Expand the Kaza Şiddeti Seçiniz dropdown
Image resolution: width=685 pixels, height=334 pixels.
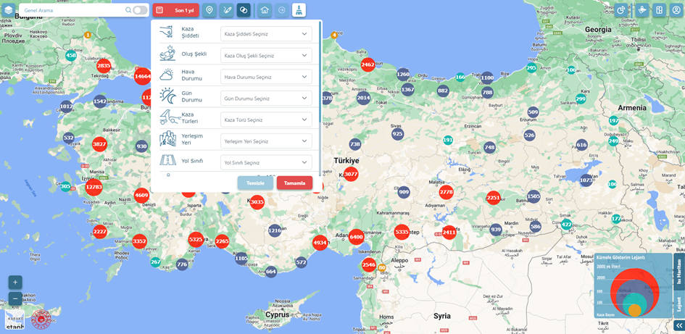point(266,34)
